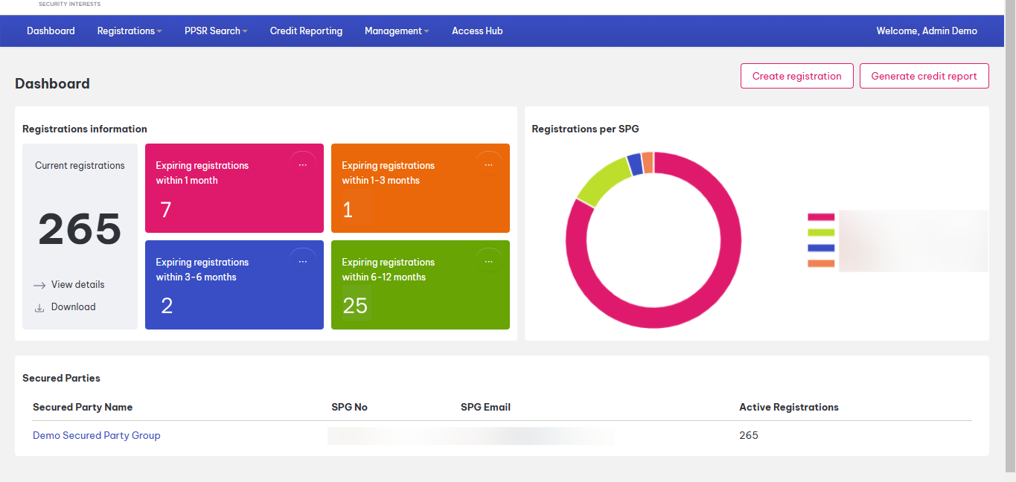Expand the Management dropdown menu
The image size is (1016, 482).
click(397, 31)
